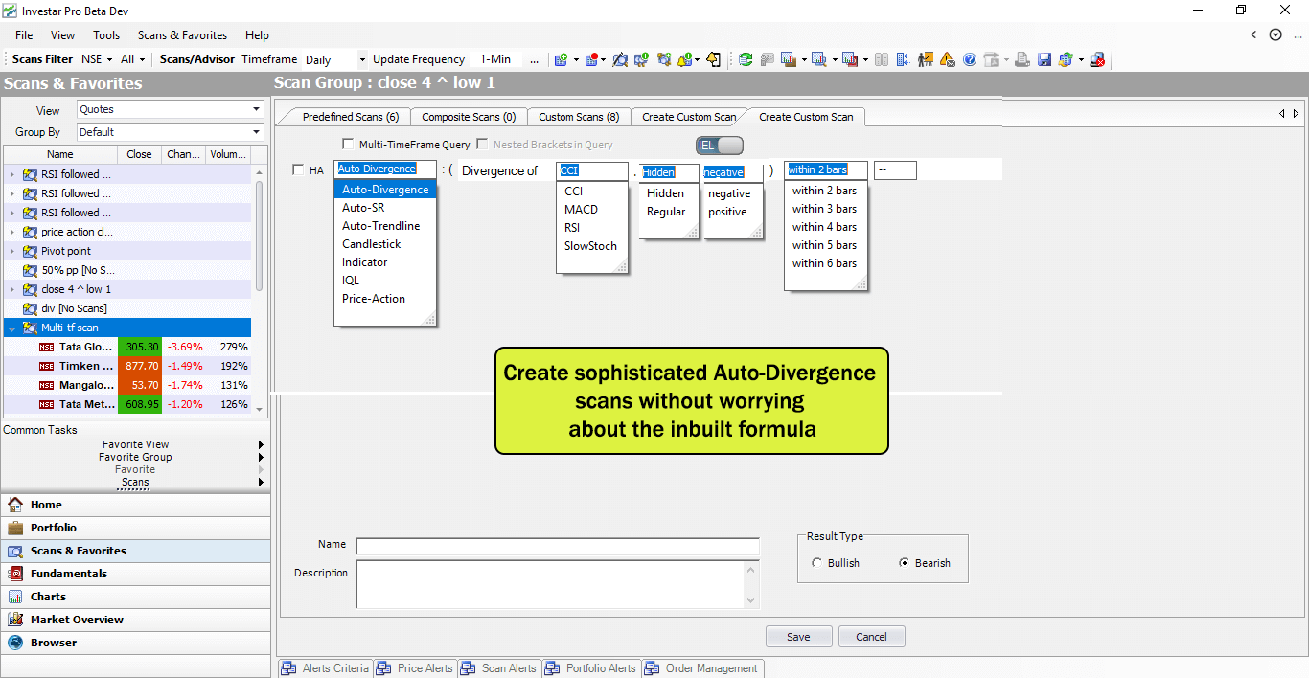Toggle the IEL switch
Viewport: 1309px width, 678px height.
tap(720, 146)
